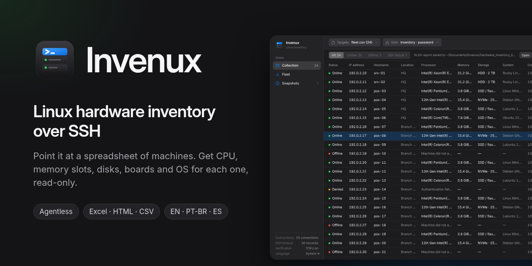
Task: Open the SSH inventory password dropdown
Action: pos(412,42)
